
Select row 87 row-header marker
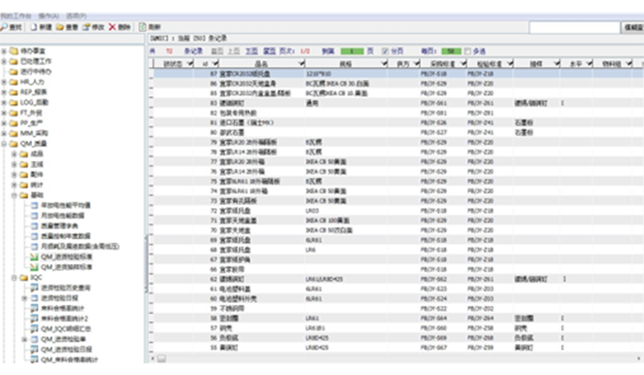pos(152,74)
